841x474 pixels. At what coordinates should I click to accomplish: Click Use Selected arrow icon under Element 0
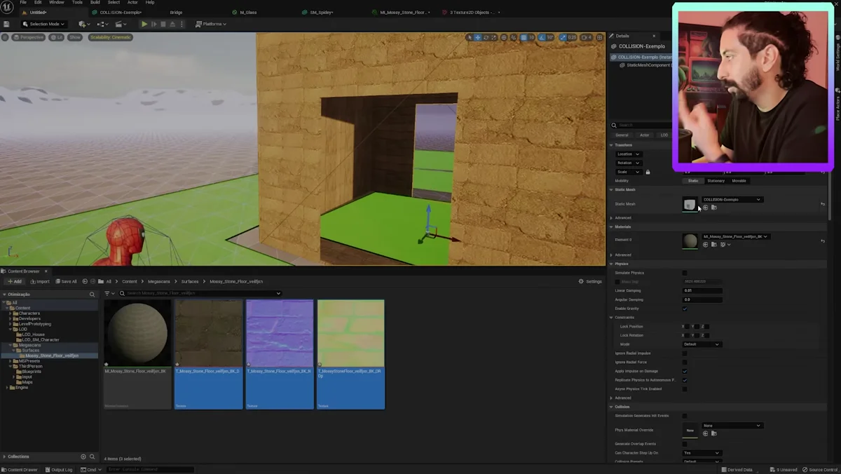click(706, 245)
